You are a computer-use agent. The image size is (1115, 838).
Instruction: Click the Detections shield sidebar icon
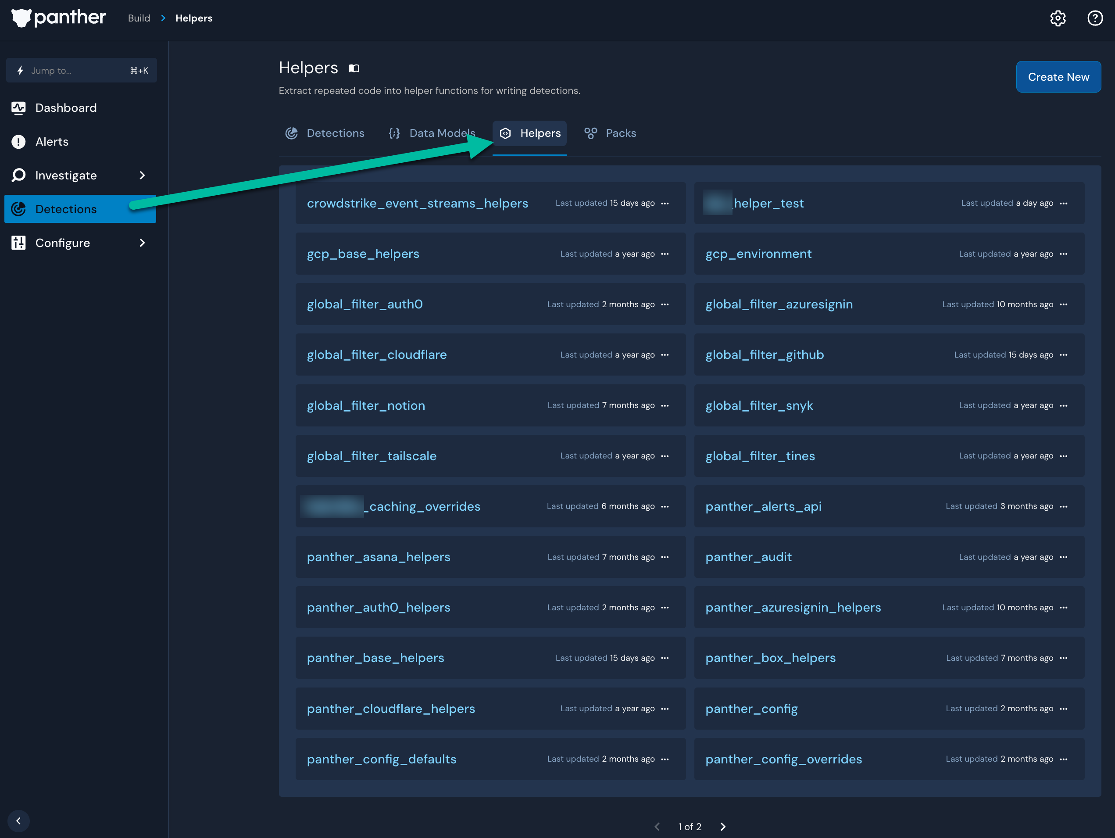[19, 209]
